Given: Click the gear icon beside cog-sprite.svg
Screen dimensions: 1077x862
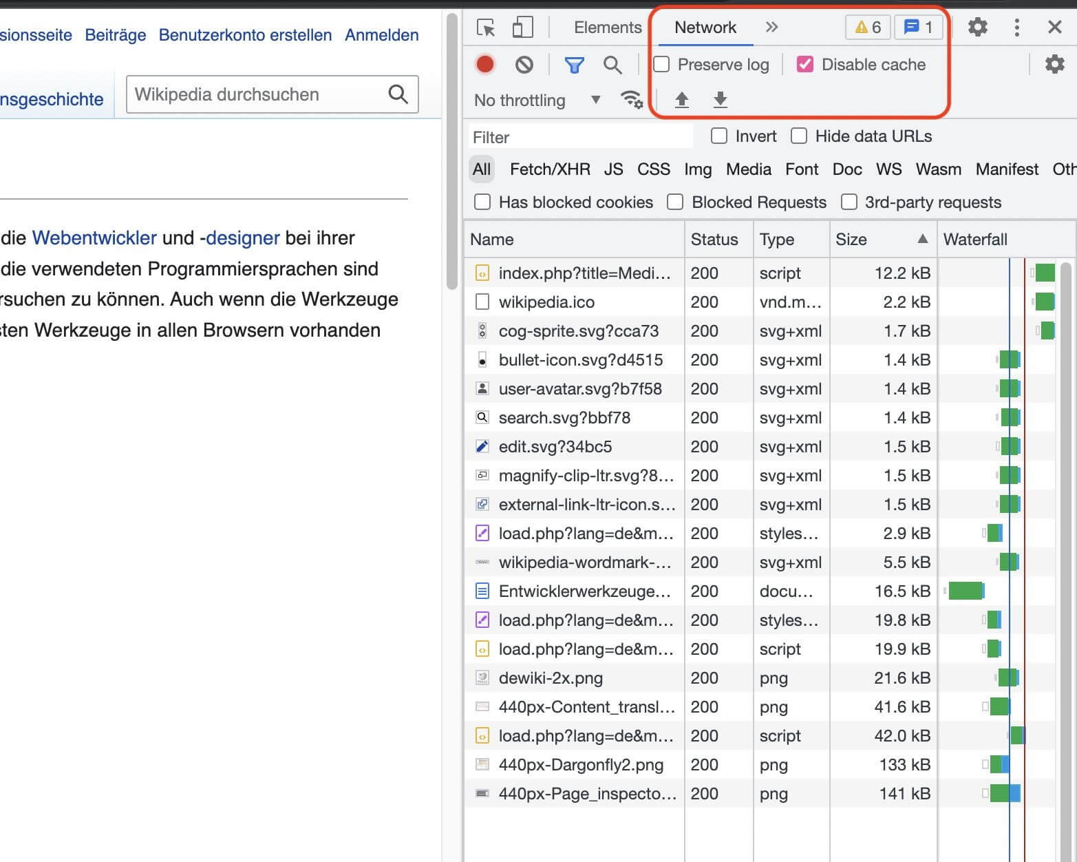Looking at the screenshot, I should [x=482, y=331].
